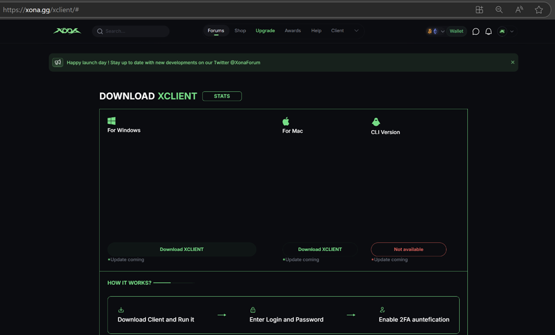Screen dimensions: 555x335
Task: Click the search magnifier icon
Action: (100, 31)
